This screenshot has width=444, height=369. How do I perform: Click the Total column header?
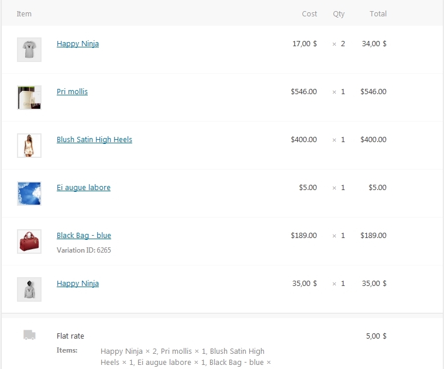click(x=378, y=13)
